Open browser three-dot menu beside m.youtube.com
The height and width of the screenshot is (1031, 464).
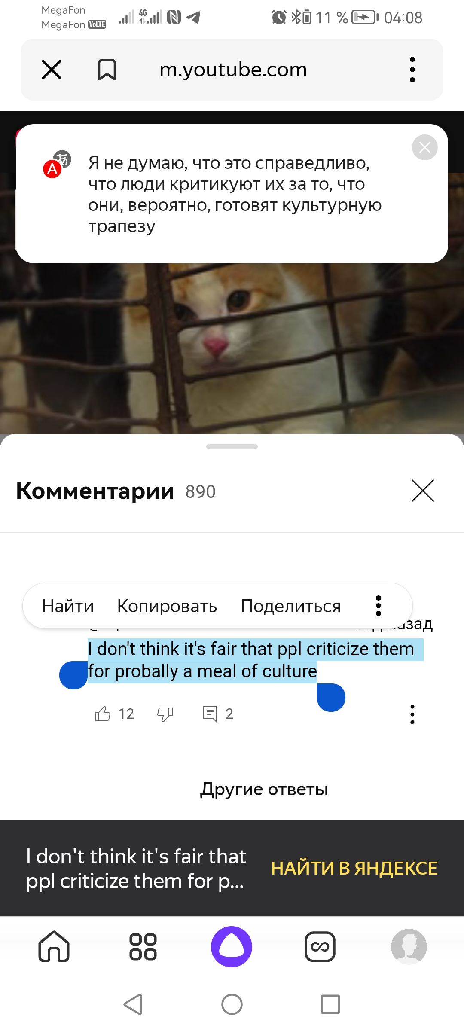point(412,70)
